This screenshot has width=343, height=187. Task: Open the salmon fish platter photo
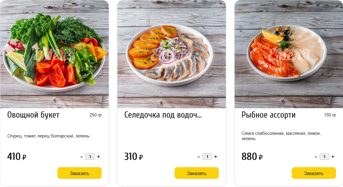click(289, 54)
